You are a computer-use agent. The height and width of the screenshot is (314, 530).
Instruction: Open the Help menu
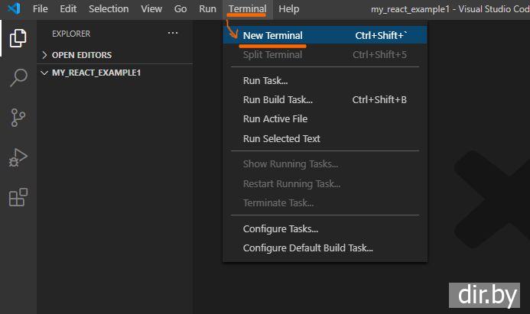click(x=289, y=9)
